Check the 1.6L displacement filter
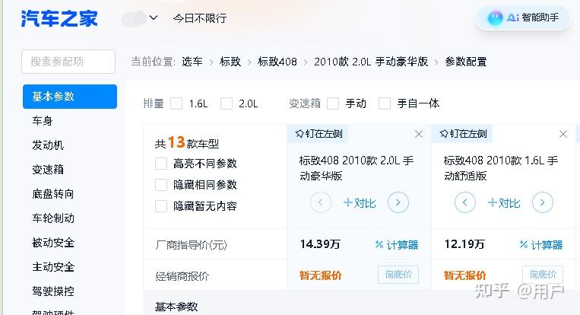The height and width of the screenshot is (315, 580). pyautogui.click(x=176, y=103)
